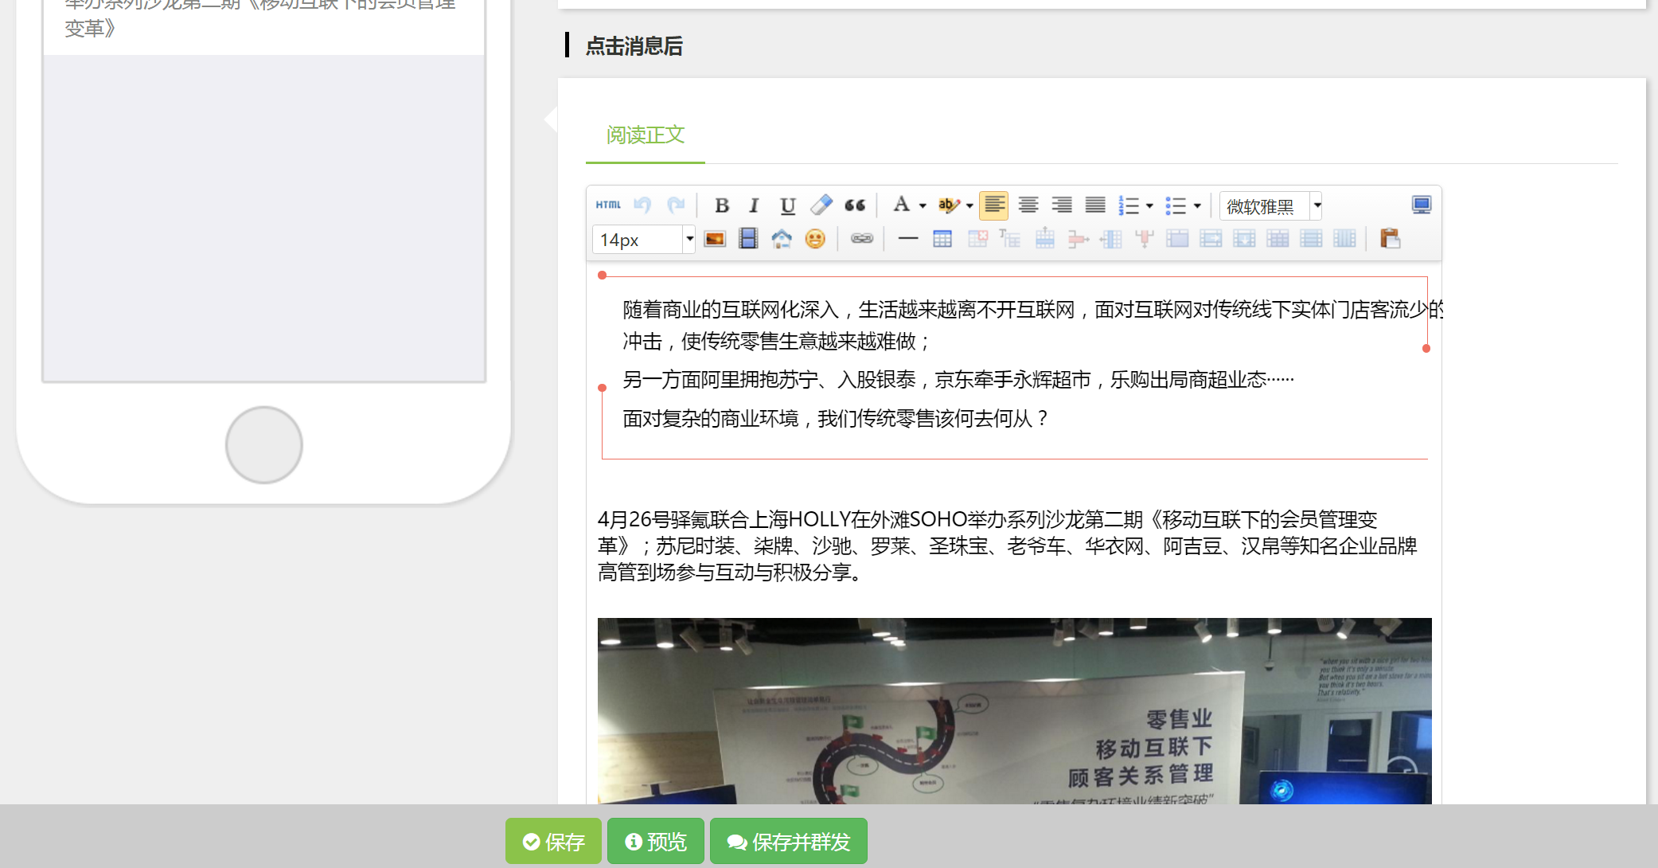Insert a horizontal rule line
This screenshot has height=868, width=1658.
(x=908, y=239)
